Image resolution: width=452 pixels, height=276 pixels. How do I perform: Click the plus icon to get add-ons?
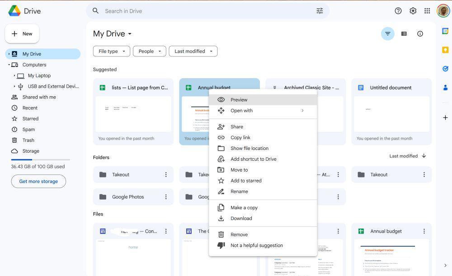(x=445, y=117)
